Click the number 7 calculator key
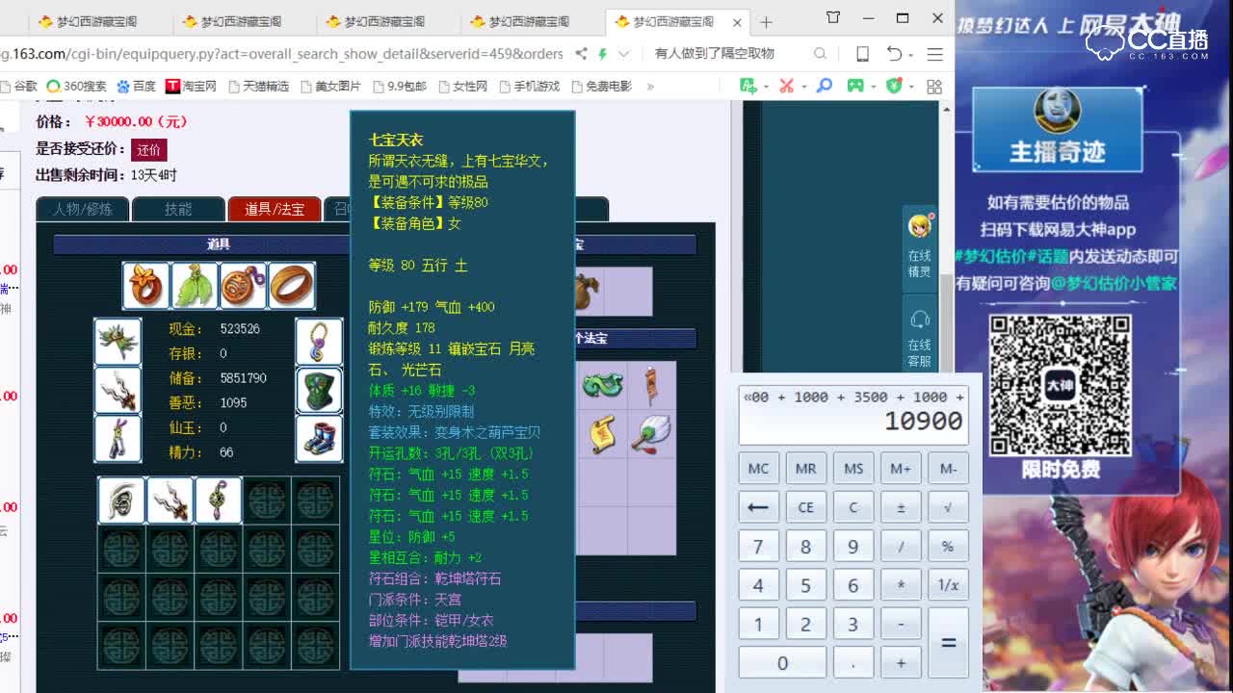Screen dimensions: 1233x693 pyautogui.click(x=758, y=546)
